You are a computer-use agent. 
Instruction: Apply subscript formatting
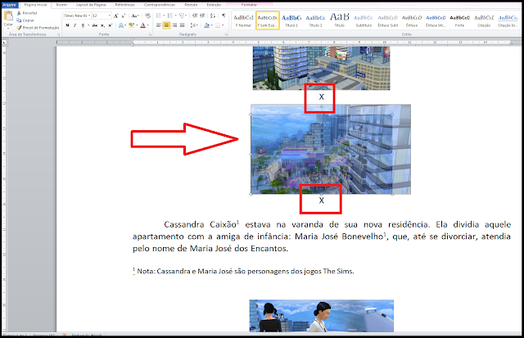click(x=102, y=25)
